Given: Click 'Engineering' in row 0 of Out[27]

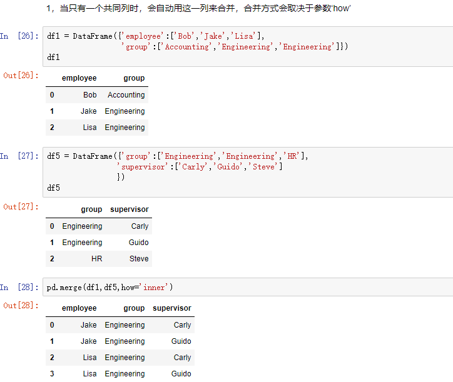Looking at the screenshot, I should [83, 226].
